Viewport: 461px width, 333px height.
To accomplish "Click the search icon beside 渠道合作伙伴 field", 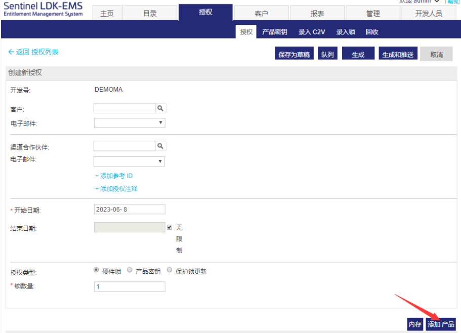I will coord(160,146).
